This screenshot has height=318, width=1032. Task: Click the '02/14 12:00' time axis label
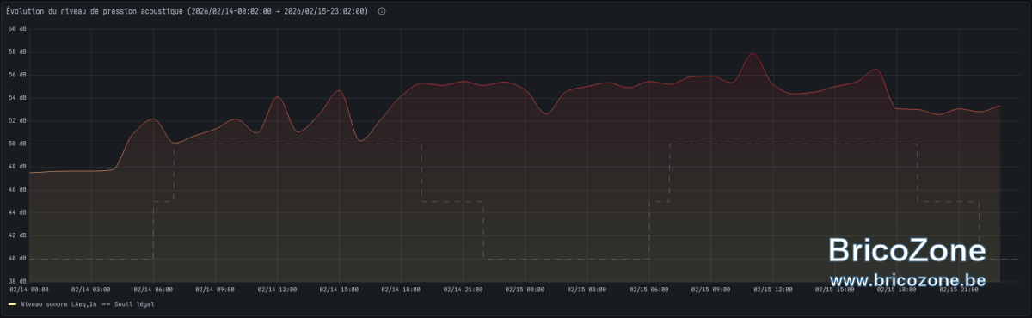click(x=277, y=290)
